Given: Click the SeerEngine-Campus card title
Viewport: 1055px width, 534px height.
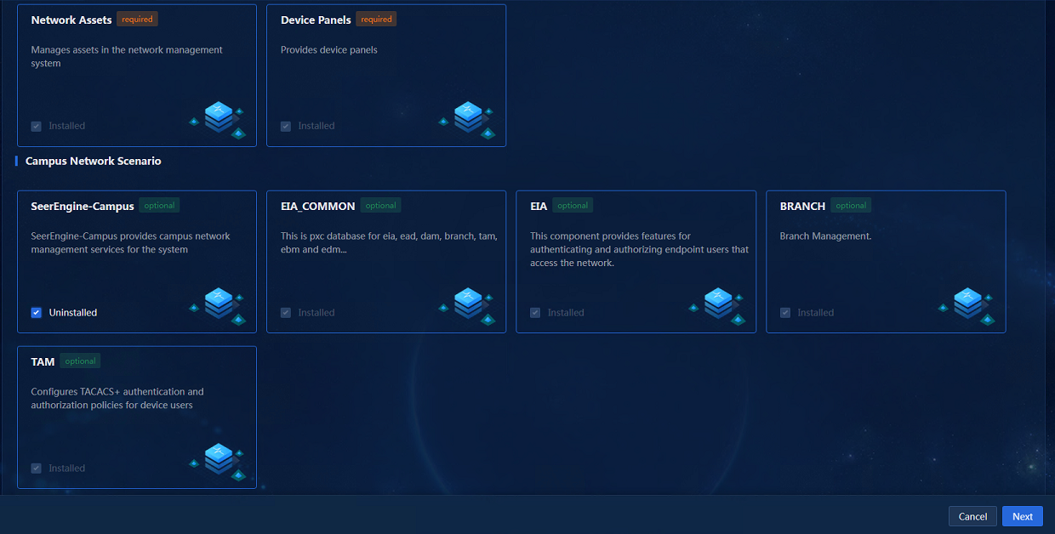Looking at the screenshot, I should 83,206.
